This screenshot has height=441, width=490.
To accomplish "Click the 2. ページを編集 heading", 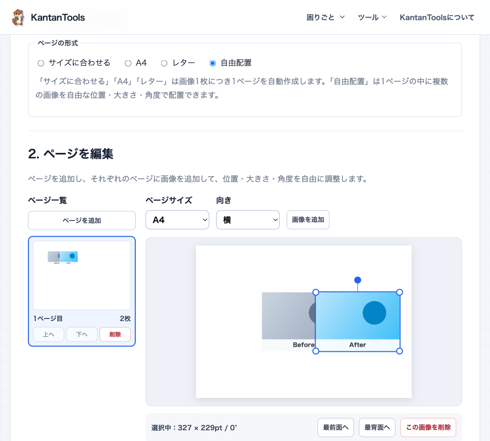I will click(x=71, y=154).
